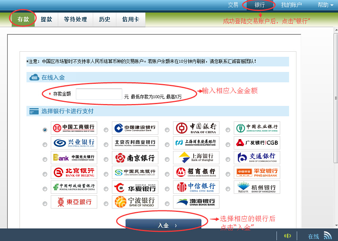Click the 在线 status in bottom bar
This screenshot has height=241, width=338.
click(313, 237)
